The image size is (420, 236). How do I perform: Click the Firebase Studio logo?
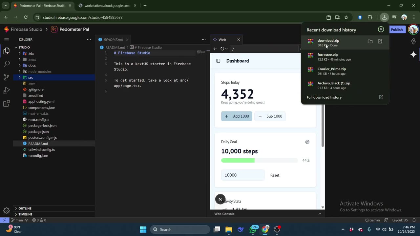tap(7, 29)
